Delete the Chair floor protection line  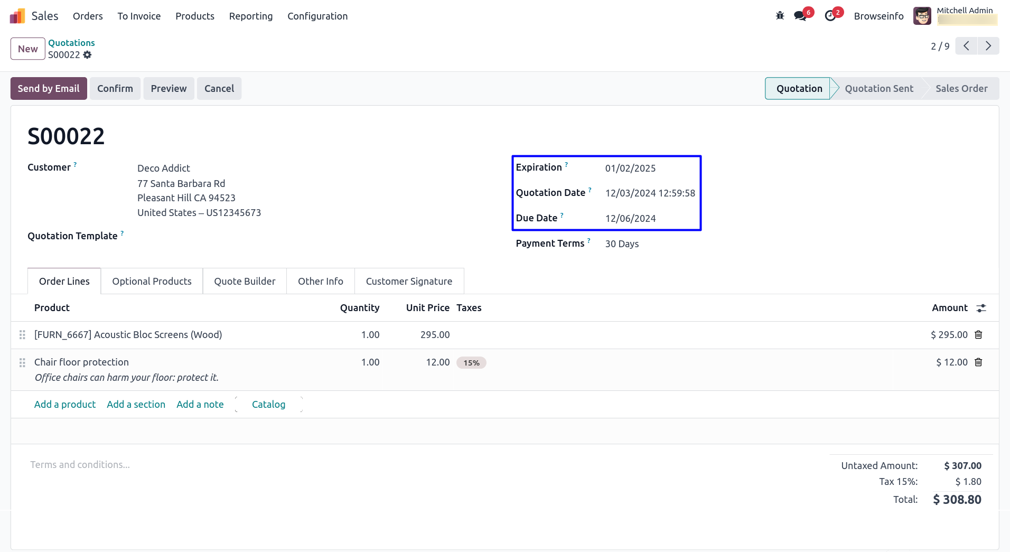pos(978,362)
